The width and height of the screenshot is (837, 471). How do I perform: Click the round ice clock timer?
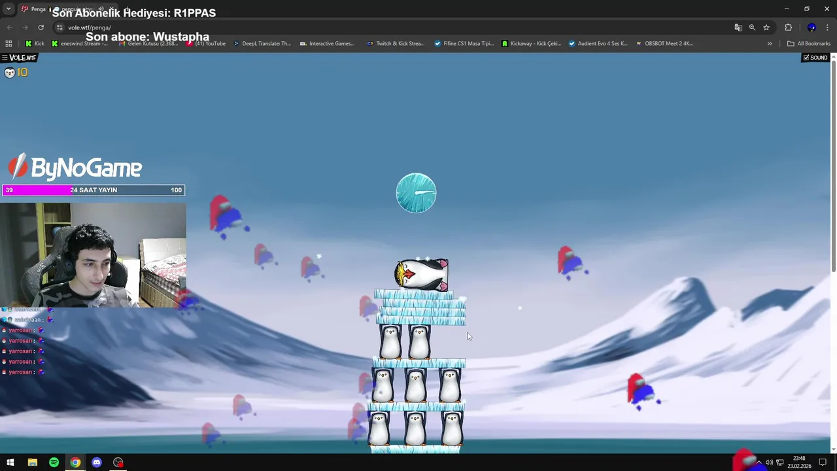pos(416,193)
